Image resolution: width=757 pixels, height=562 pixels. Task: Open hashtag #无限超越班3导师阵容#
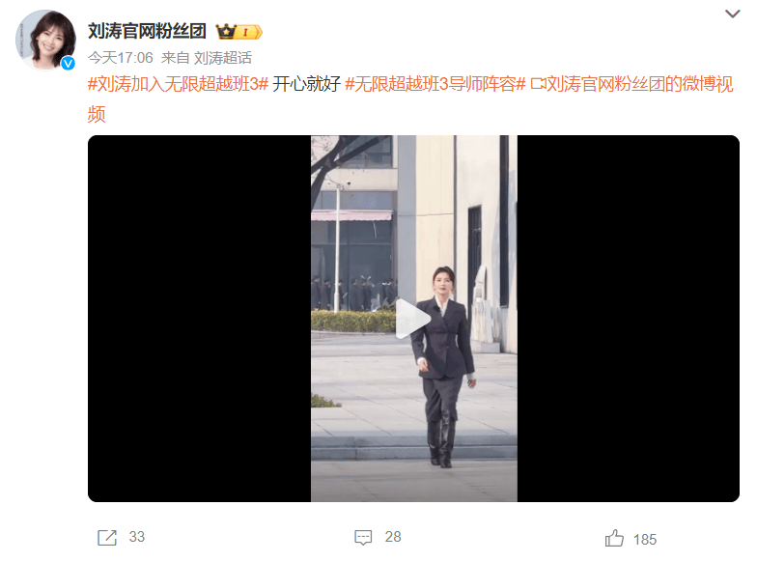tap(435, 84)
